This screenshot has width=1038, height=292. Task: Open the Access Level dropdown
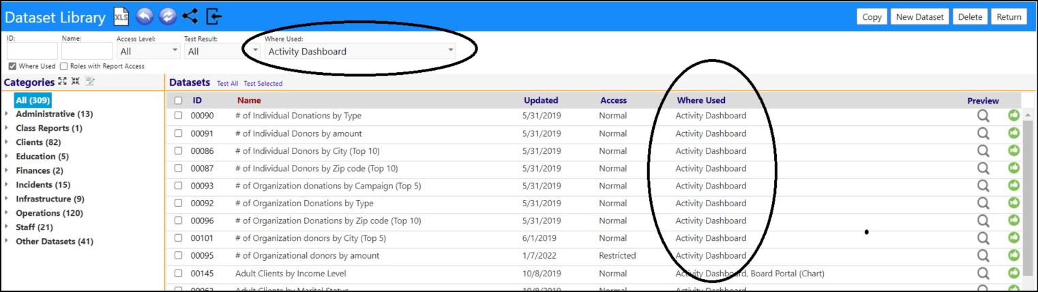point(148,51)
